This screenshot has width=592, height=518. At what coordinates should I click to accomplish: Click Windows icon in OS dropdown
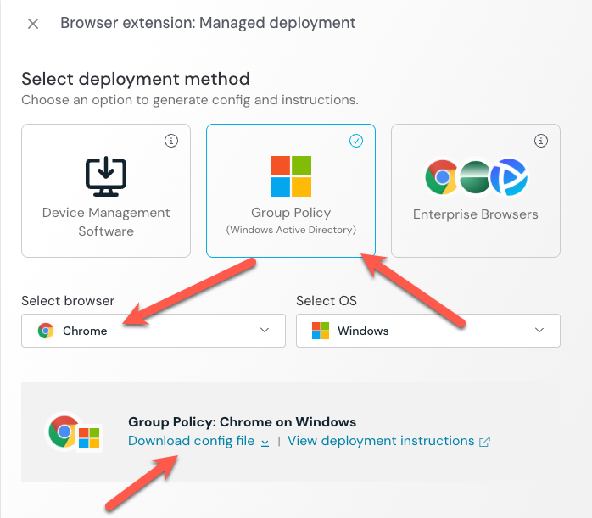click(321, 331)
